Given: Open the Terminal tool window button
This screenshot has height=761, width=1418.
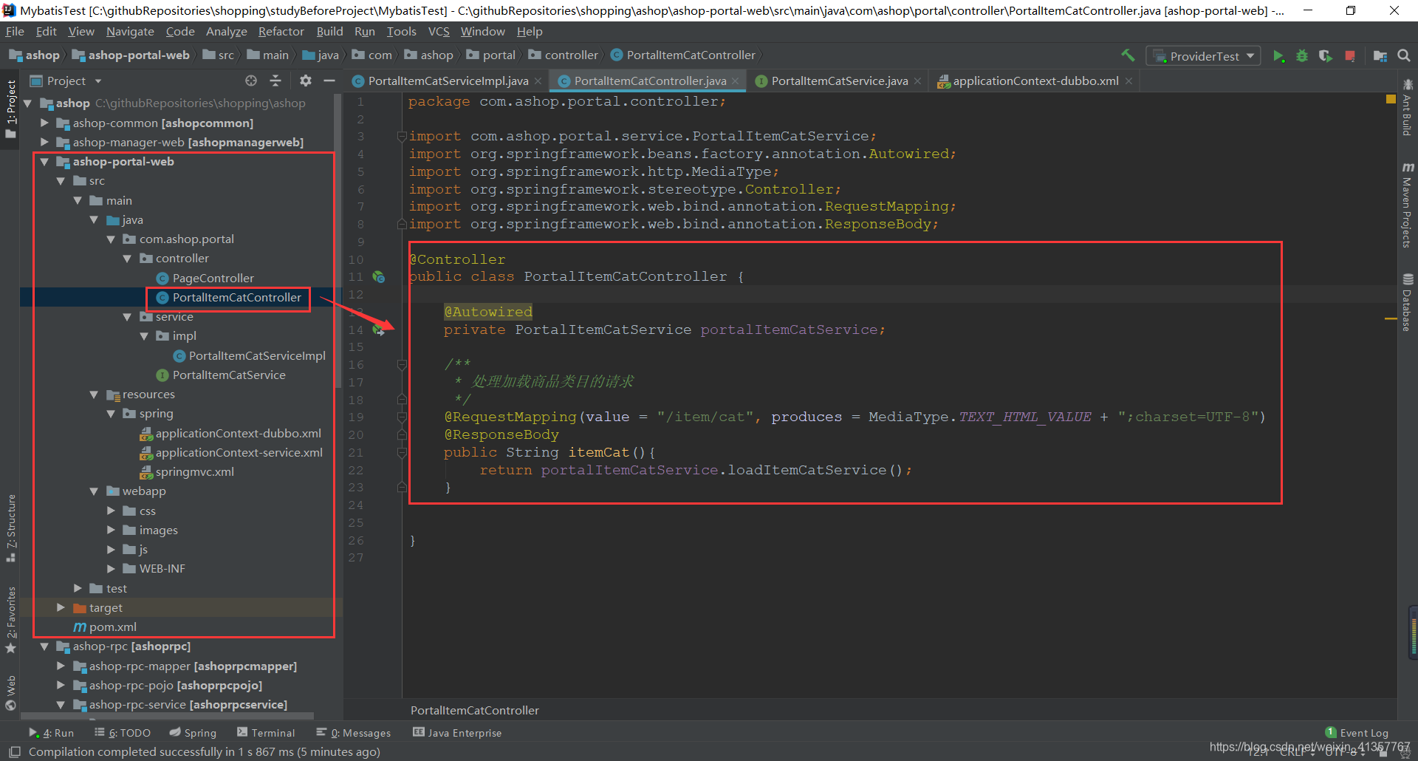Looking at the screenshot, I should click(x=266, y=733).
